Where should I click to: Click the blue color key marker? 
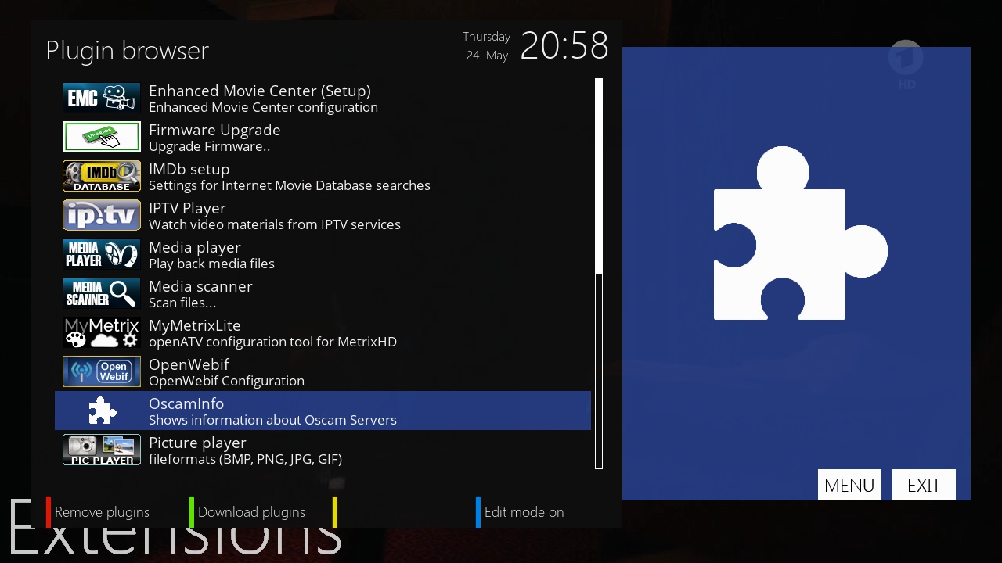click(478, 512)
